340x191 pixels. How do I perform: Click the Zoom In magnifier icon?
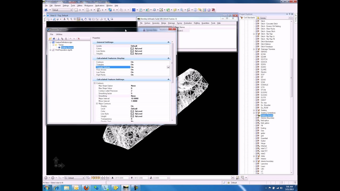(x=68, y=19)
